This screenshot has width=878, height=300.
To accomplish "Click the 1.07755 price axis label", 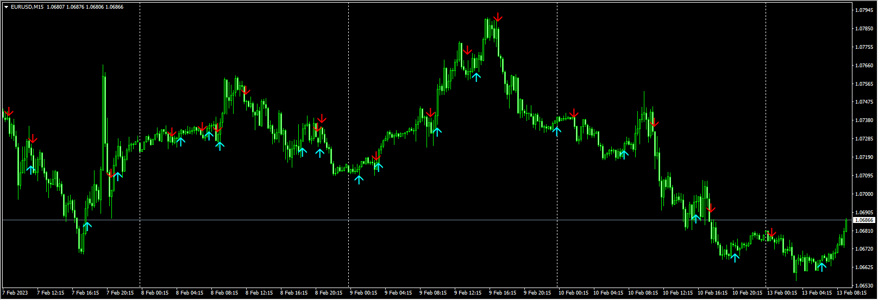I will pos(864,47).
